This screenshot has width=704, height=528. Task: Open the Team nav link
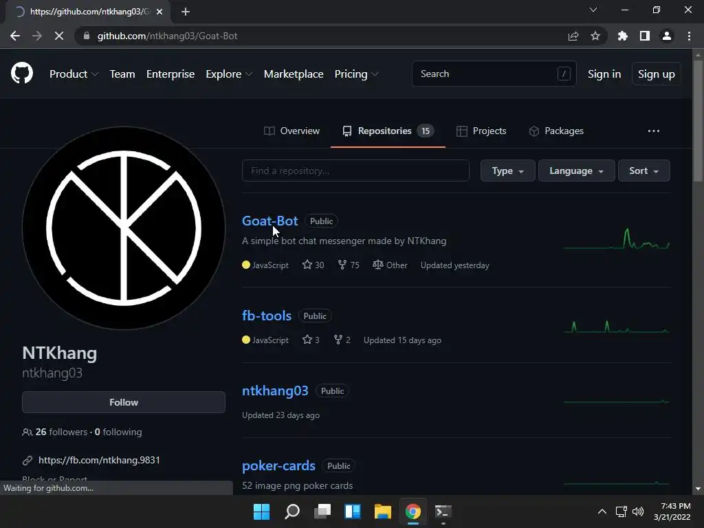click(122, 74)
